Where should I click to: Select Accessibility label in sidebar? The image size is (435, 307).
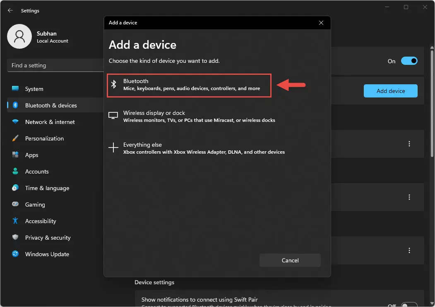pos(41,221)
